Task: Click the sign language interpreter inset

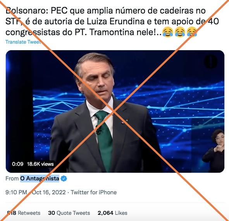Action: tap(213, 151)
